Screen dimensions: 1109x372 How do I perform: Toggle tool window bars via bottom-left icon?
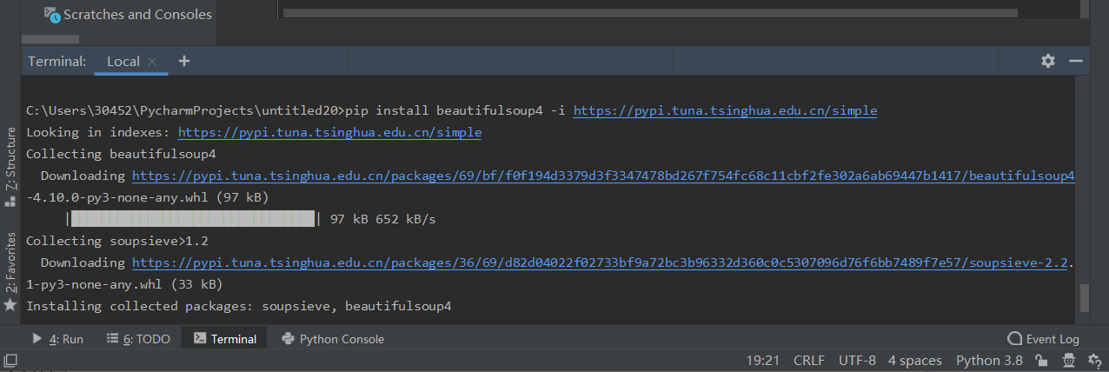(x=10, y=360)
